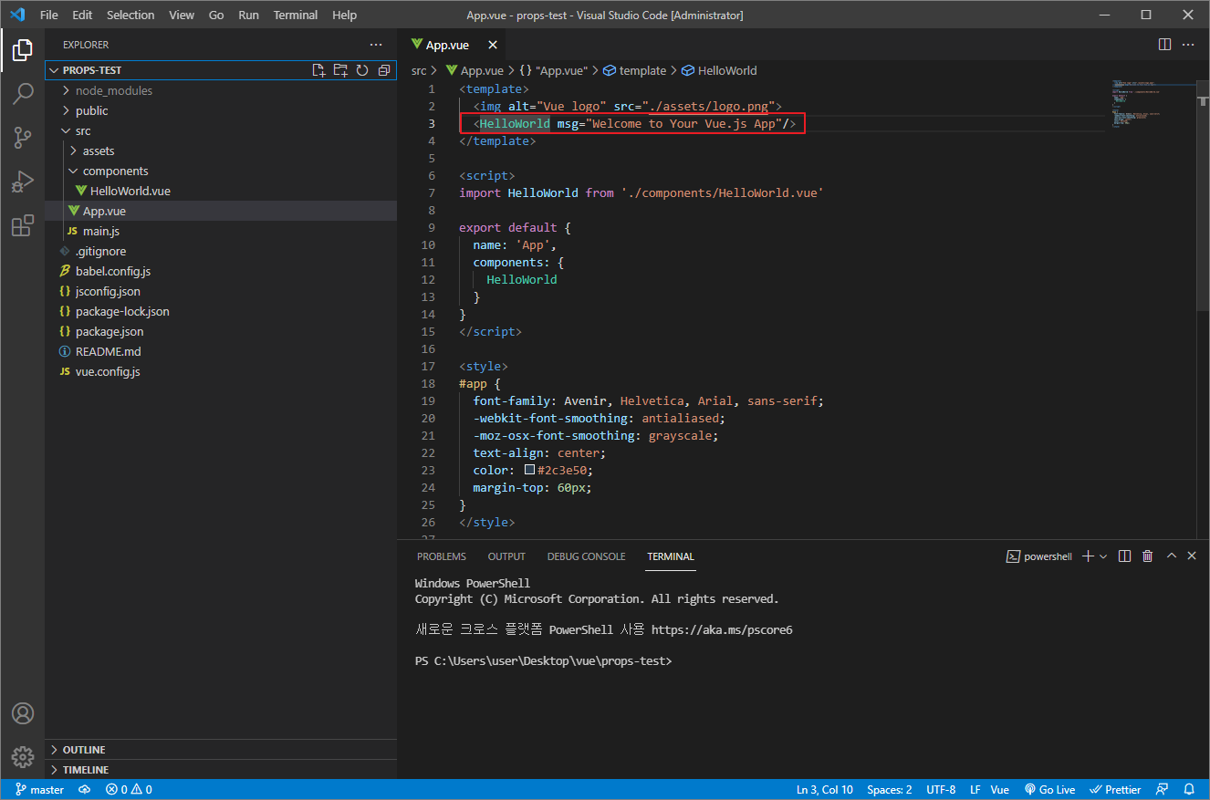Viewport: 1210px width, 800px height.
Task: Start Go Live server
Action: (x=1049, y=790)
